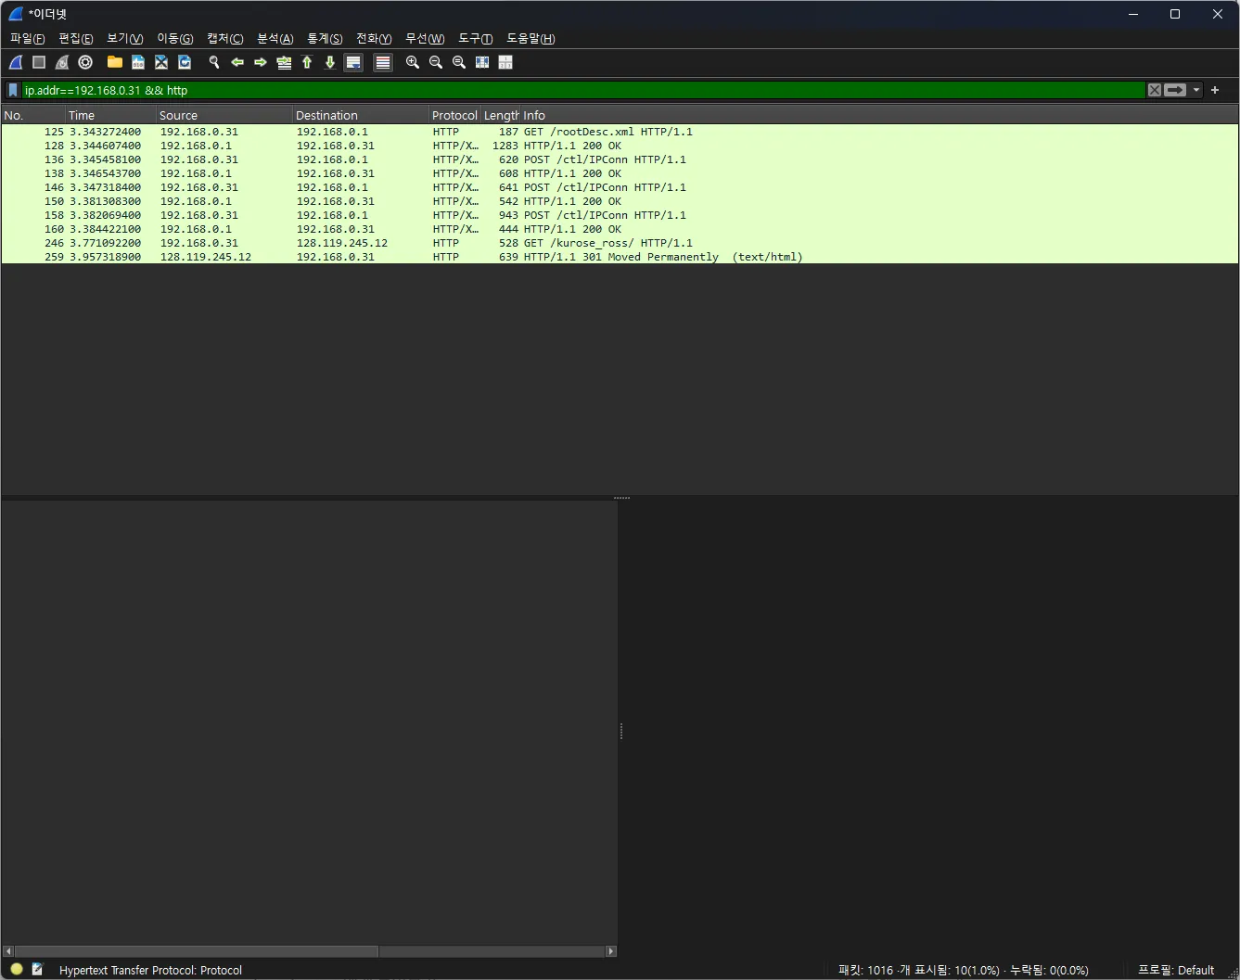Open the 편집 menu

pyautogui.click(x=75, y=38)
